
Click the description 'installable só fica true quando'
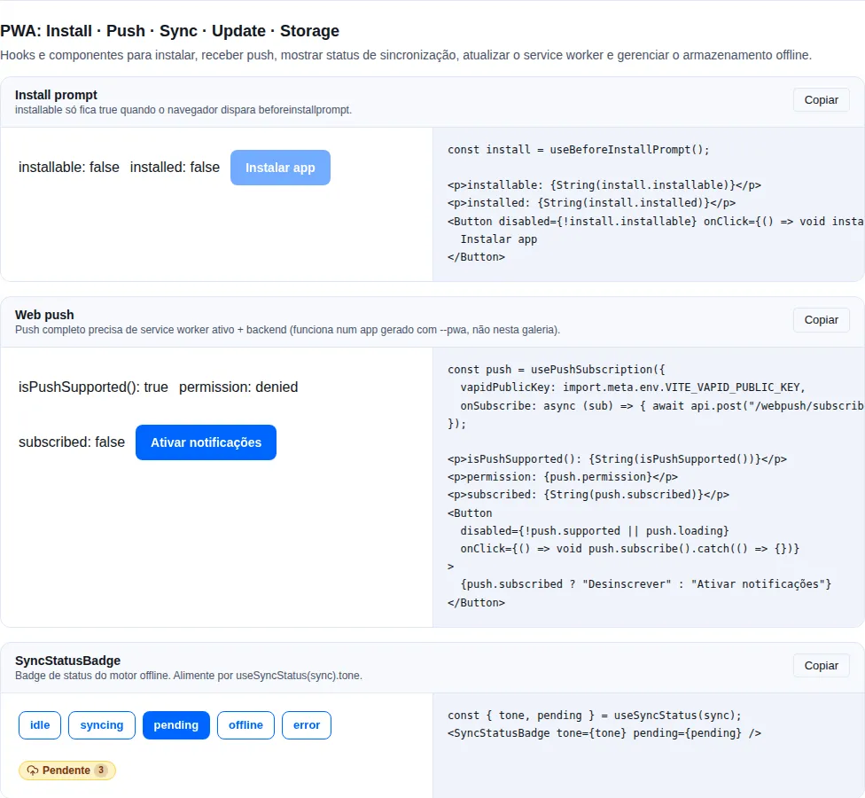point(183,110)
